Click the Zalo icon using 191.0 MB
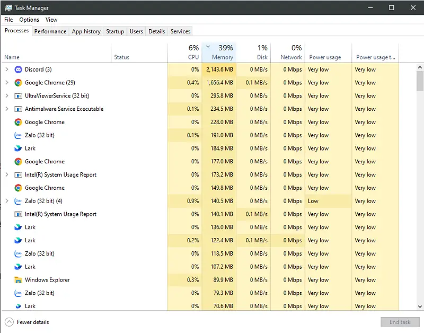 click(18, 135)
